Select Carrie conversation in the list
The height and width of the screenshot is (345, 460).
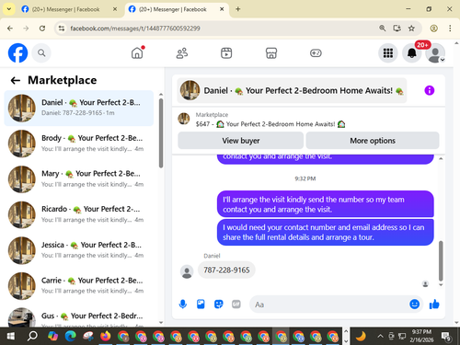pos(79,286)
